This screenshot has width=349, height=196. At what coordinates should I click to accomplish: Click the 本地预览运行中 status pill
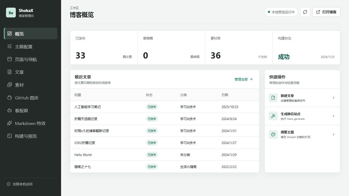pyautogui.click(x=281, y=12)
